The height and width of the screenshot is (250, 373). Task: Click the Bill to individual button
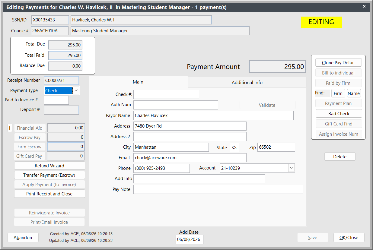pos(338,73)
